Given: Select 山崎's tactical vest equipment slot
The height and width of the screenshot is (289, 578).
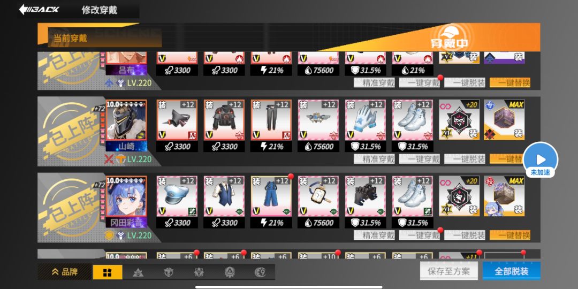Looking at the screenshot, I should [x=224, y=120].
